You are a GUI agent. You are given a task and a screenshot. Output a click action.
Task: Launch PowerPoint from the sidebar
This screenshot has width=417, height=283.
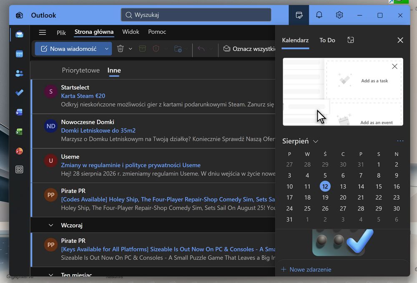19,151
